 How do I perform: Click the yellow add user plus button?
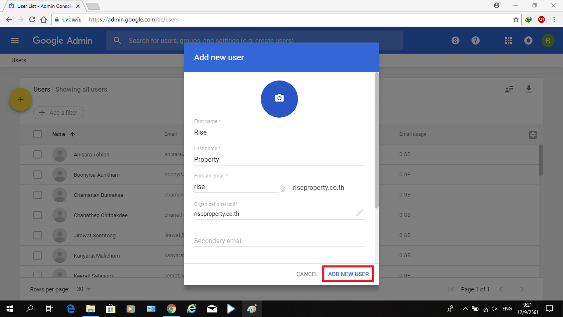21,99
